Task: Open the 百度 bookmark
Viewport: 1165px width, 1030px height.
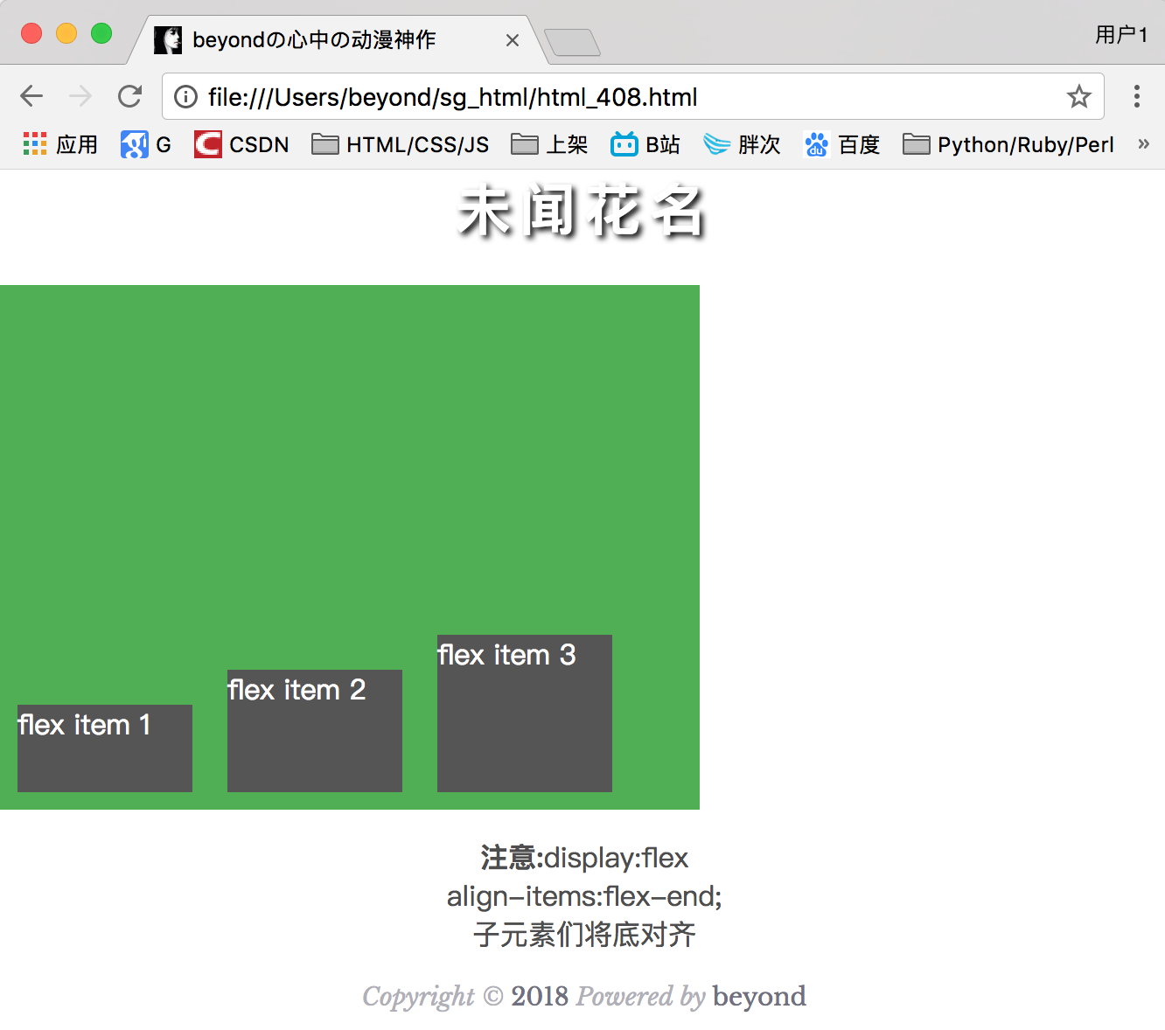Action: click(x=841, y=144)
